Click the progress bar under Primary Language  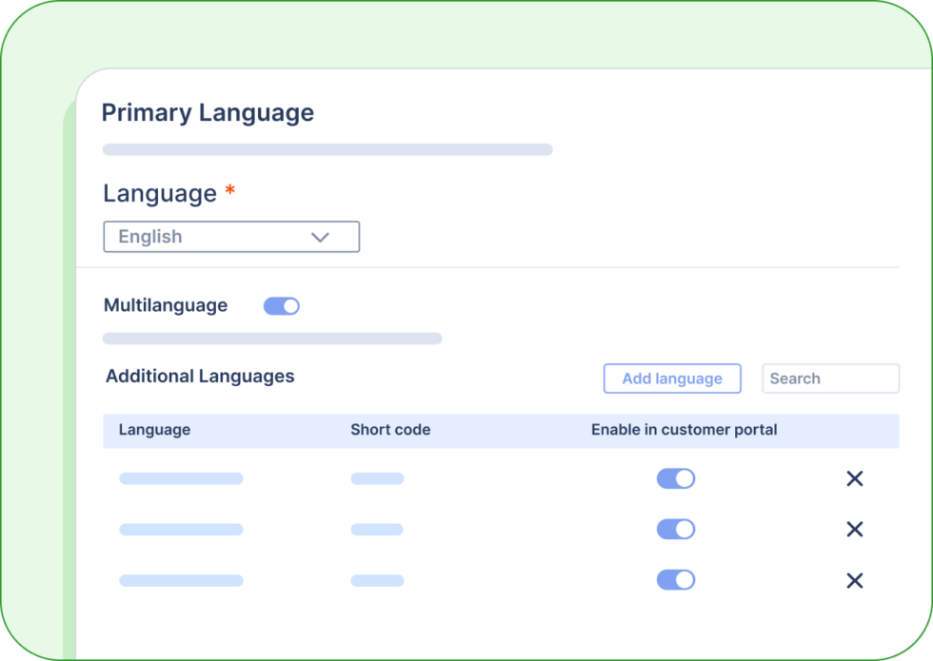(328, 148)
